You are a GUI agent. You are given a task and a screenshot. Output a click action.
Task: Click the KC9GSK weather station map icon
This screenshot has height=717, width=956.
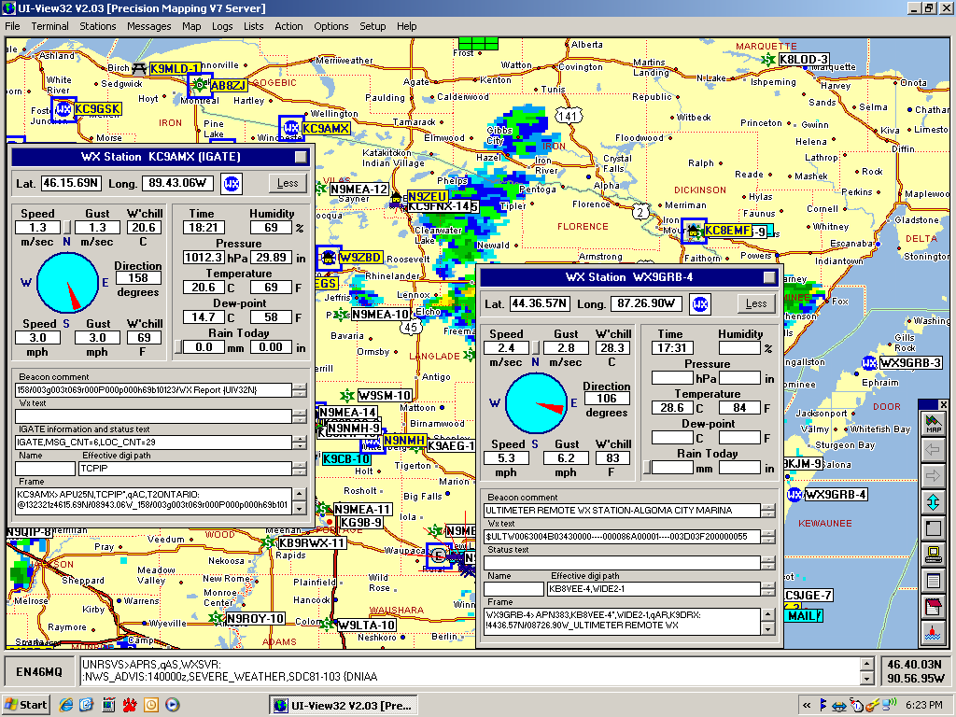point(63,109)
